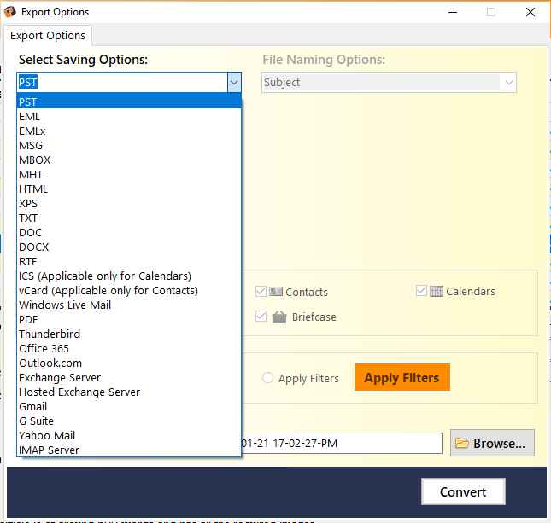Select the Apply Filters radio button
Viewport: 551px width, 523px height.
coord(267,378)
